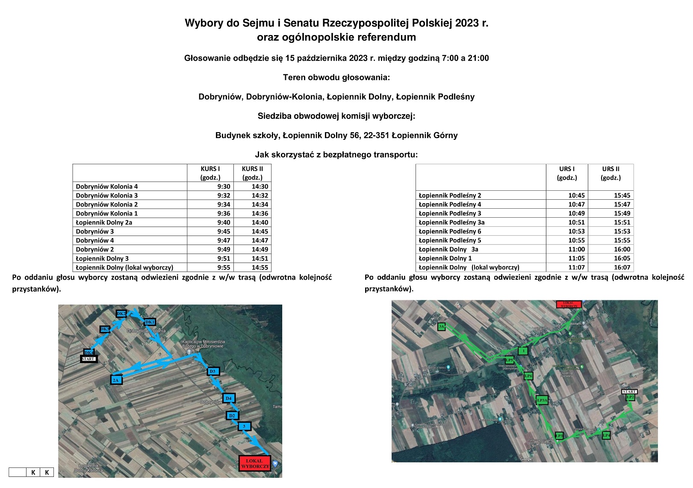Click the 'Łopiennik Podleśny 3a' row label
Image resolution: width=693 pixels, height=488 pixels.
tap(451, 222)
